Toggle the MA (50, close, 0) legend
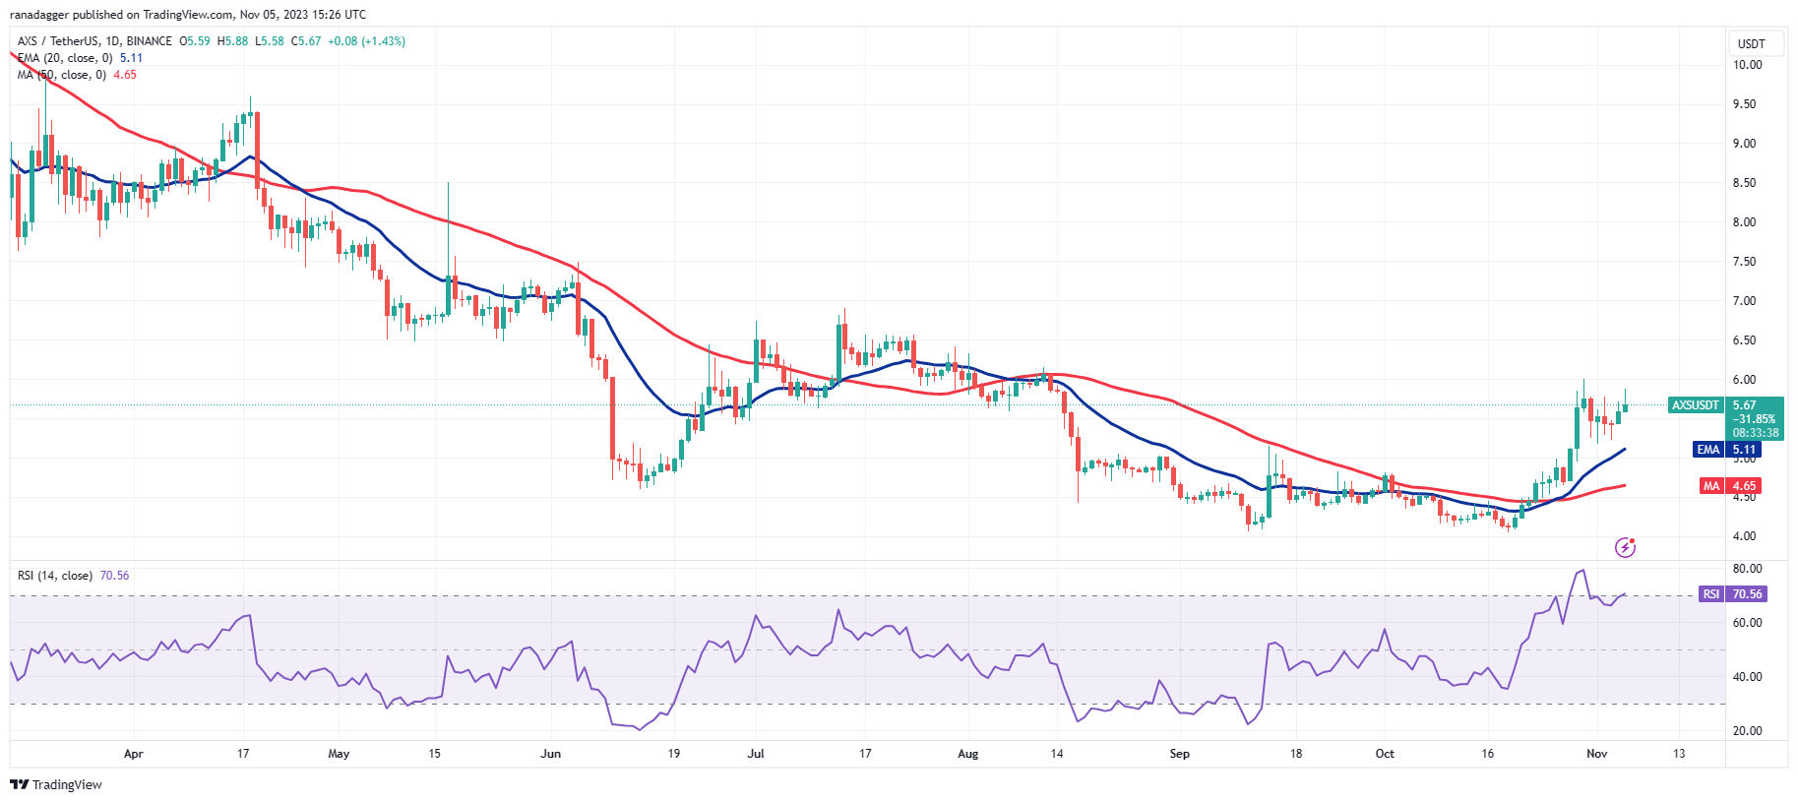Image resolution: width=1798 pixels, height=802 pixels. click(61, 75)
